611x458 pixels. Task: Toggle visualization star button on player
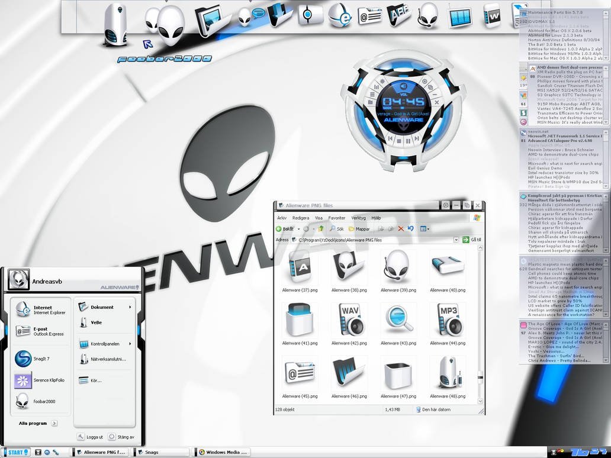coord(382,82)
